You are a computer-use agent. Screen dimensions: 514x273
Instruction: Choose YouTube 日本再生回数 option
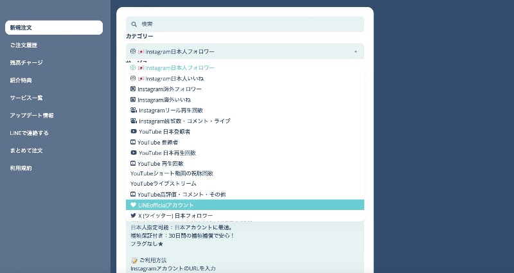[245, 153]
